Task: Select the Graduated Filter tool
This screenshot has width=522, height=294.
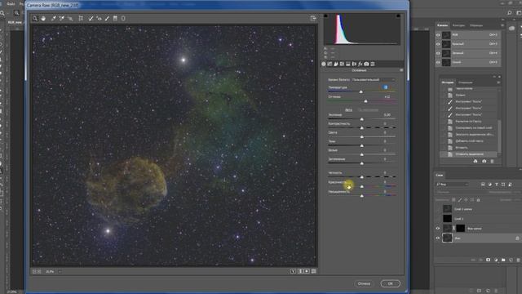Action: point(115,18)
